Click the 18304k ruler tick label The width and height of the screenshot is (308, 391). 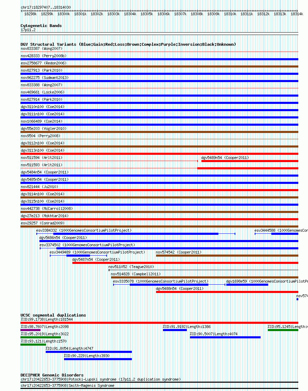[x=130, y=14]
